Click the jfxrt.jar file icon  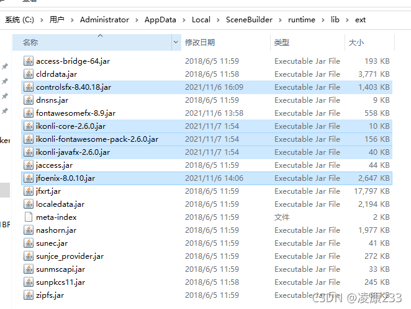coord(29,191)
